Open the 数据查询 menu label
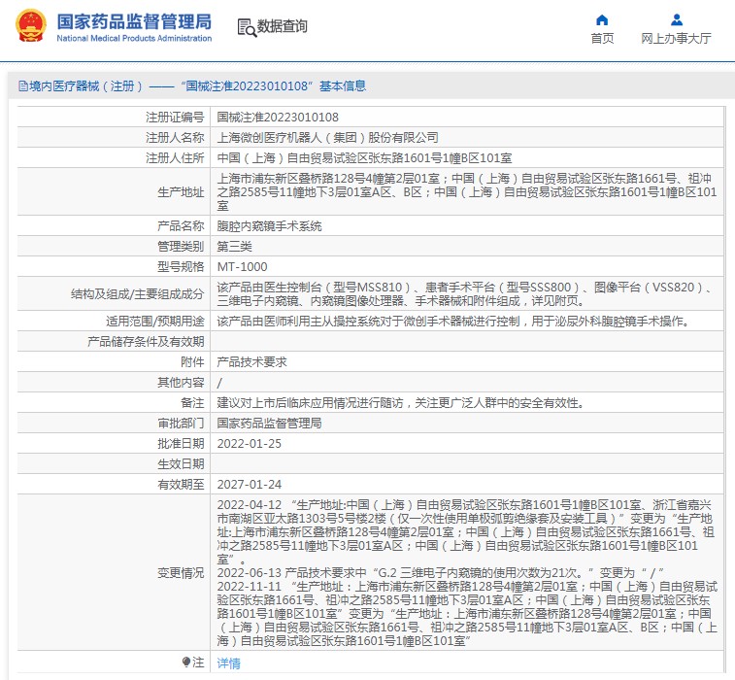The width and height of the screenshot is (735, 680). 283,27
